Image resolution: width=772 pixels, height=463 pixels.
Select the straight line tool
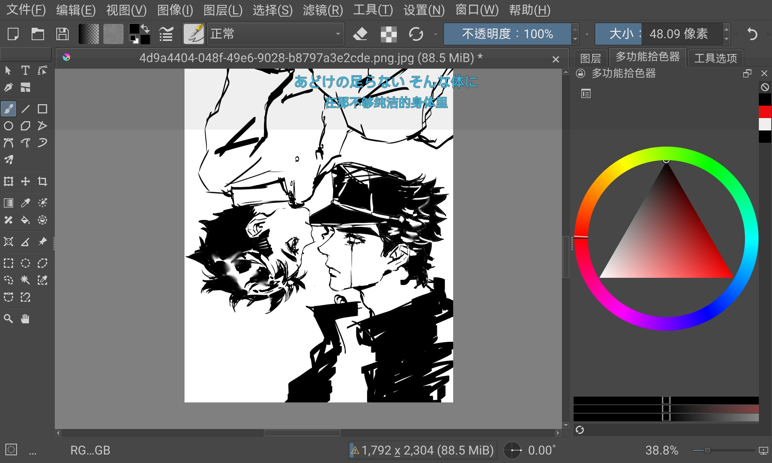tap(25, 109)
